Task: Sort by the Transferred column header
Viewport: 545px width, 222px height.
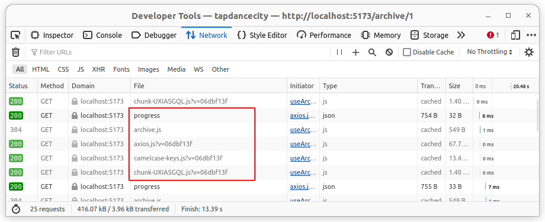Action: [431, 86]
